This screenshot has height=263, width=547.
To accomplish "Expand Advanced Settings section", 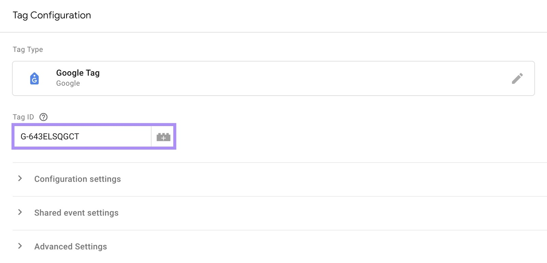I will pyautogui.click(x=70, y=246).
